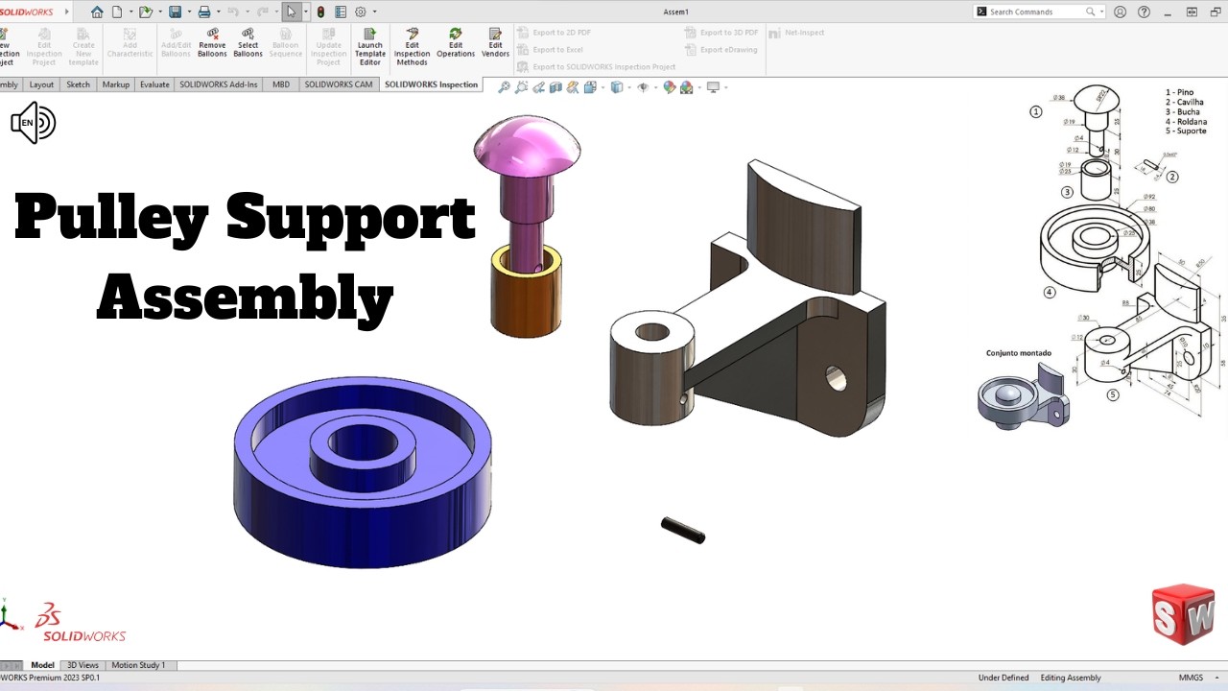Open the 3D Views bottom tab
Image resolution: width=1228 pixels, height=691 pixels.
(83, 665)
